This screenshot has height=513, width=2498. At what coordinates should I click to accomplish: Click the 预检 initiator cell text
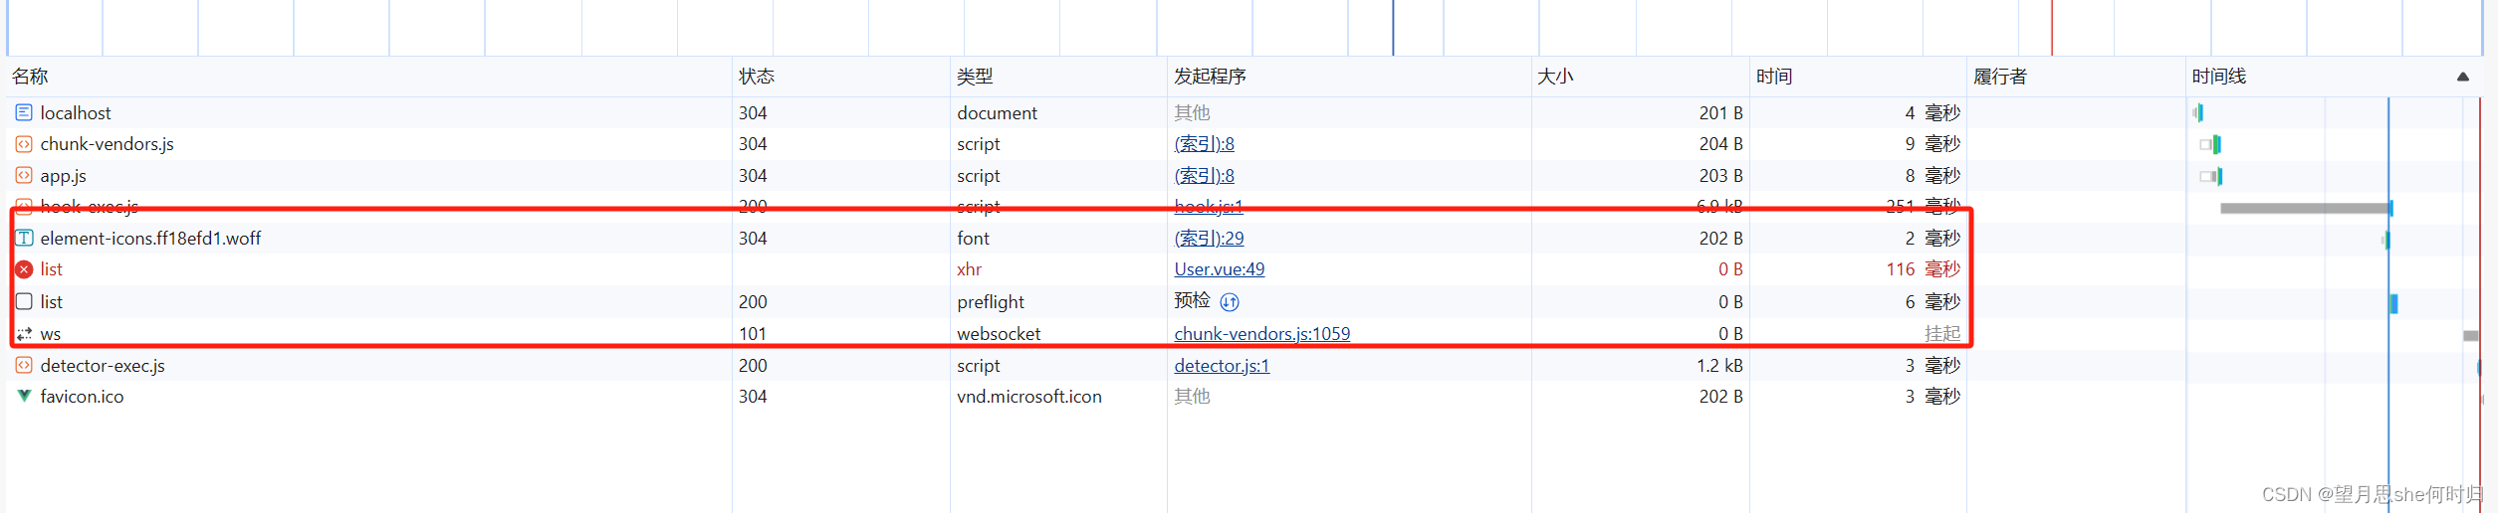(1192, 301)
